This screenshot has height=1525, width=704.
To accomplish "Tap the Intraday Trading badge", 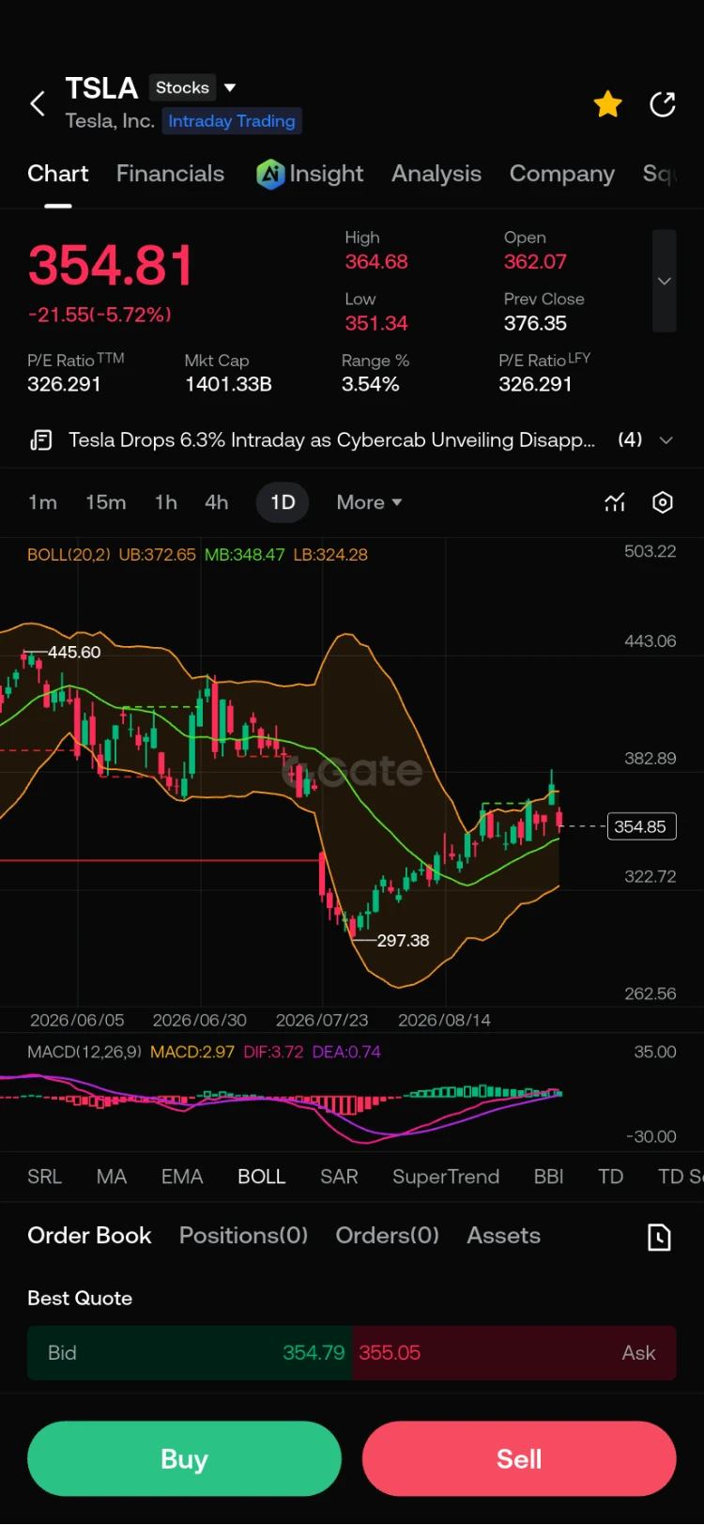I will click(x=232, y=121).
